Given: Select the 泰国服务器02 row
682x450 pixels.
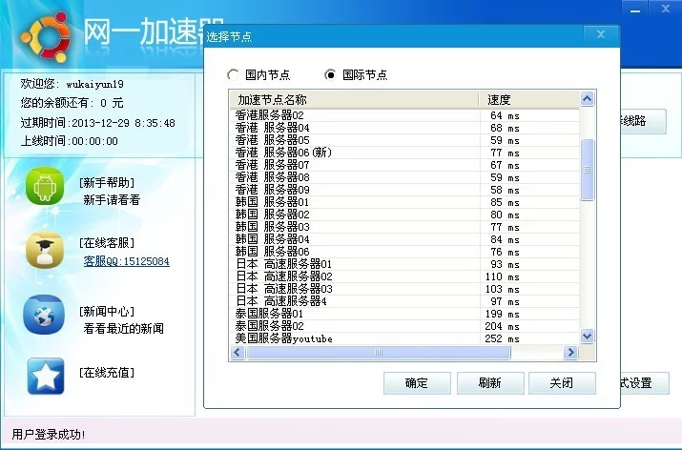Looking at the screenshot, I should click(404, 326).
